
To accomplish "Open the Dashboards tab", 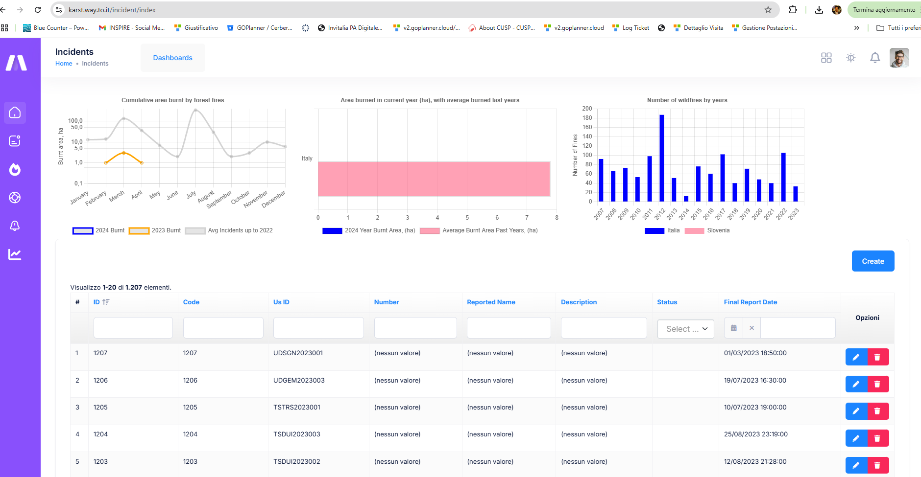I will tap(172, 58).
